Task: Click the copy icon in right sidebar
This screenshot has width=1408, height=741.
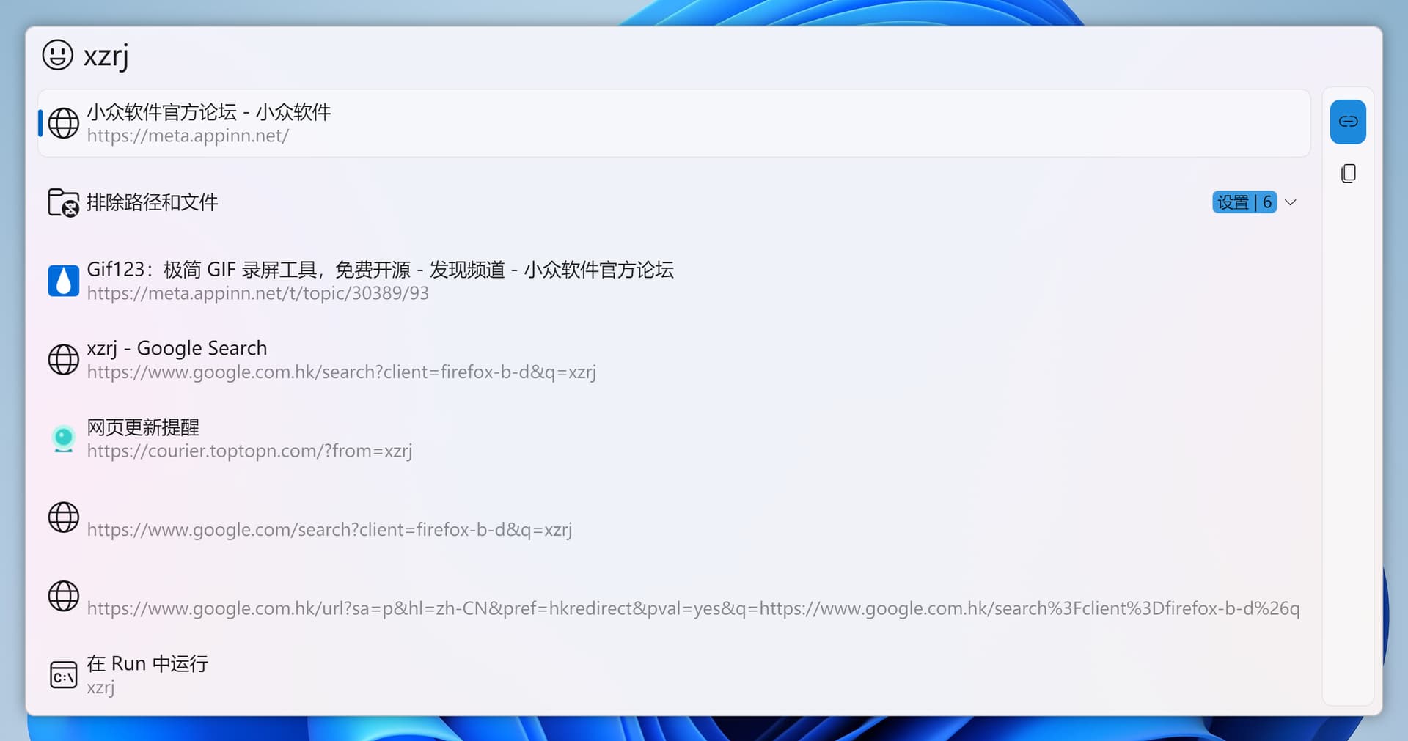Action: point(1348,174)
